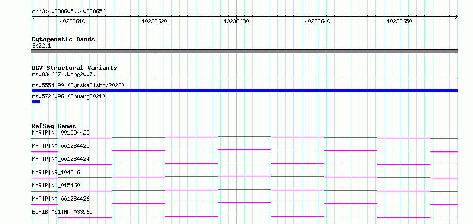Click the gray 3p22.1 cytoband bar
This screenshot has height=224, width=473.
tap(244, 51)
